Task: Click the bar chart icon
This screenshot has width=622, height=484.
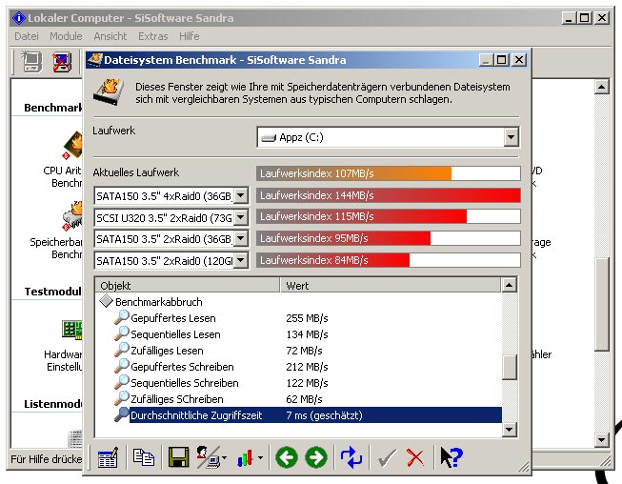Action: [x=246, y=458]
